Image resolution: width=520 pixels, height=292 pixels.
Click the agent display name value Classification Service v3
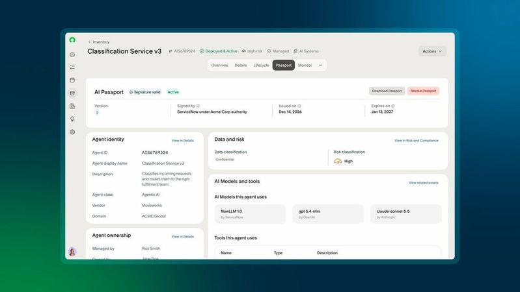tap(163, 164)
